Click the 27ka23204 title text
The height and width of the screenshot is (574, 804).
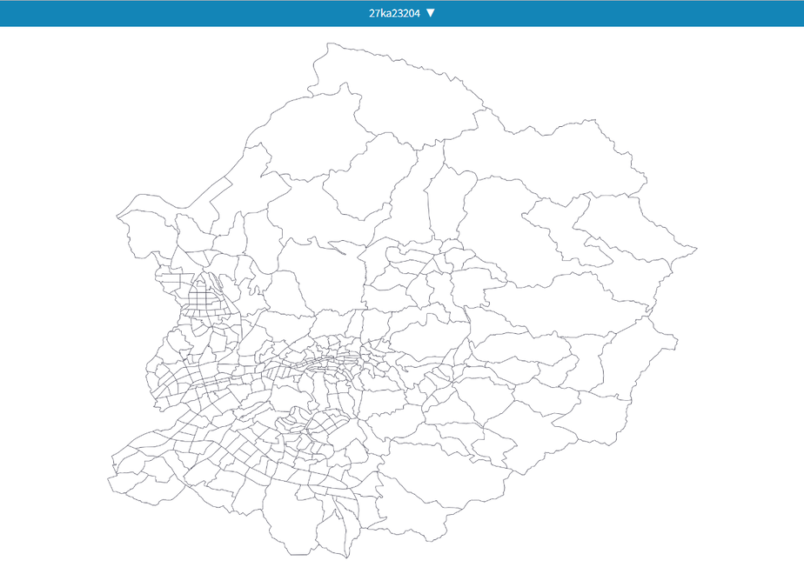394,13
